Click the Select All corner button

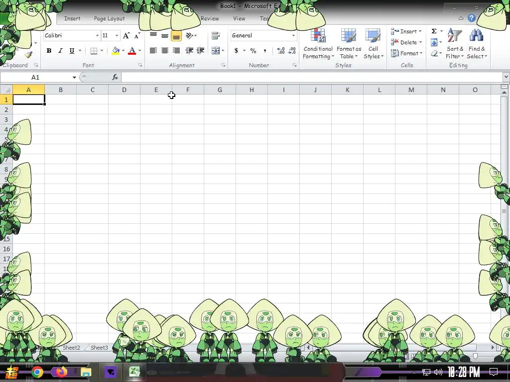[6, 90]
